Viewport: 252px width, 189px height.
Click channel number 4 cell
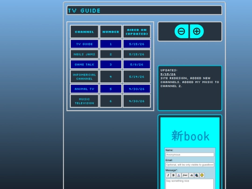(x=111, y=77)
